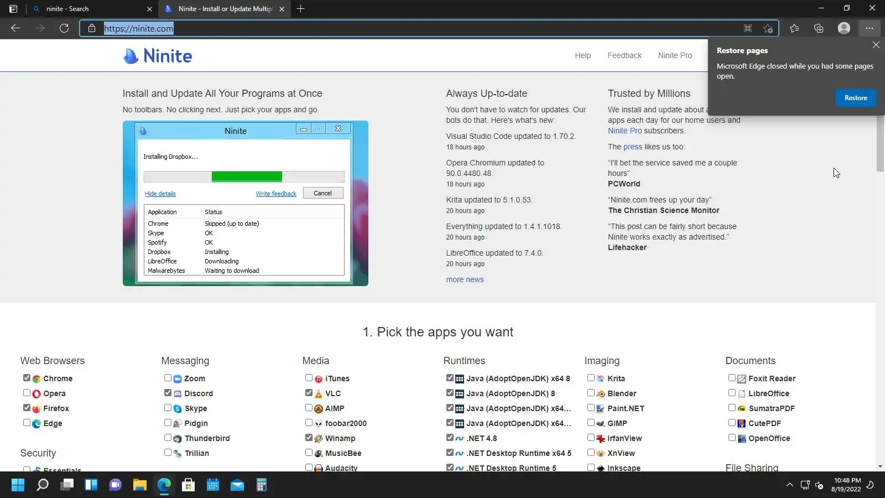
Task: Add this page to favorites icon
Action: point(768,28)
